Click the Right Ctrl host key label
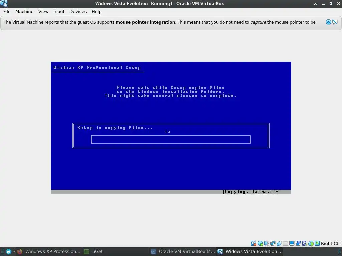This screenshot has width=342, height=256. [331, 243]
